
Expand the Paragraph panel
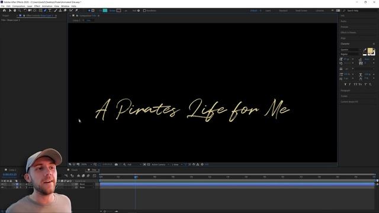click(345, 91)
